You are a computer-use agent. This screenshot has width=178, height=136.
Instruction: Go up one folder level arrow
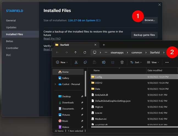point(76,52)
